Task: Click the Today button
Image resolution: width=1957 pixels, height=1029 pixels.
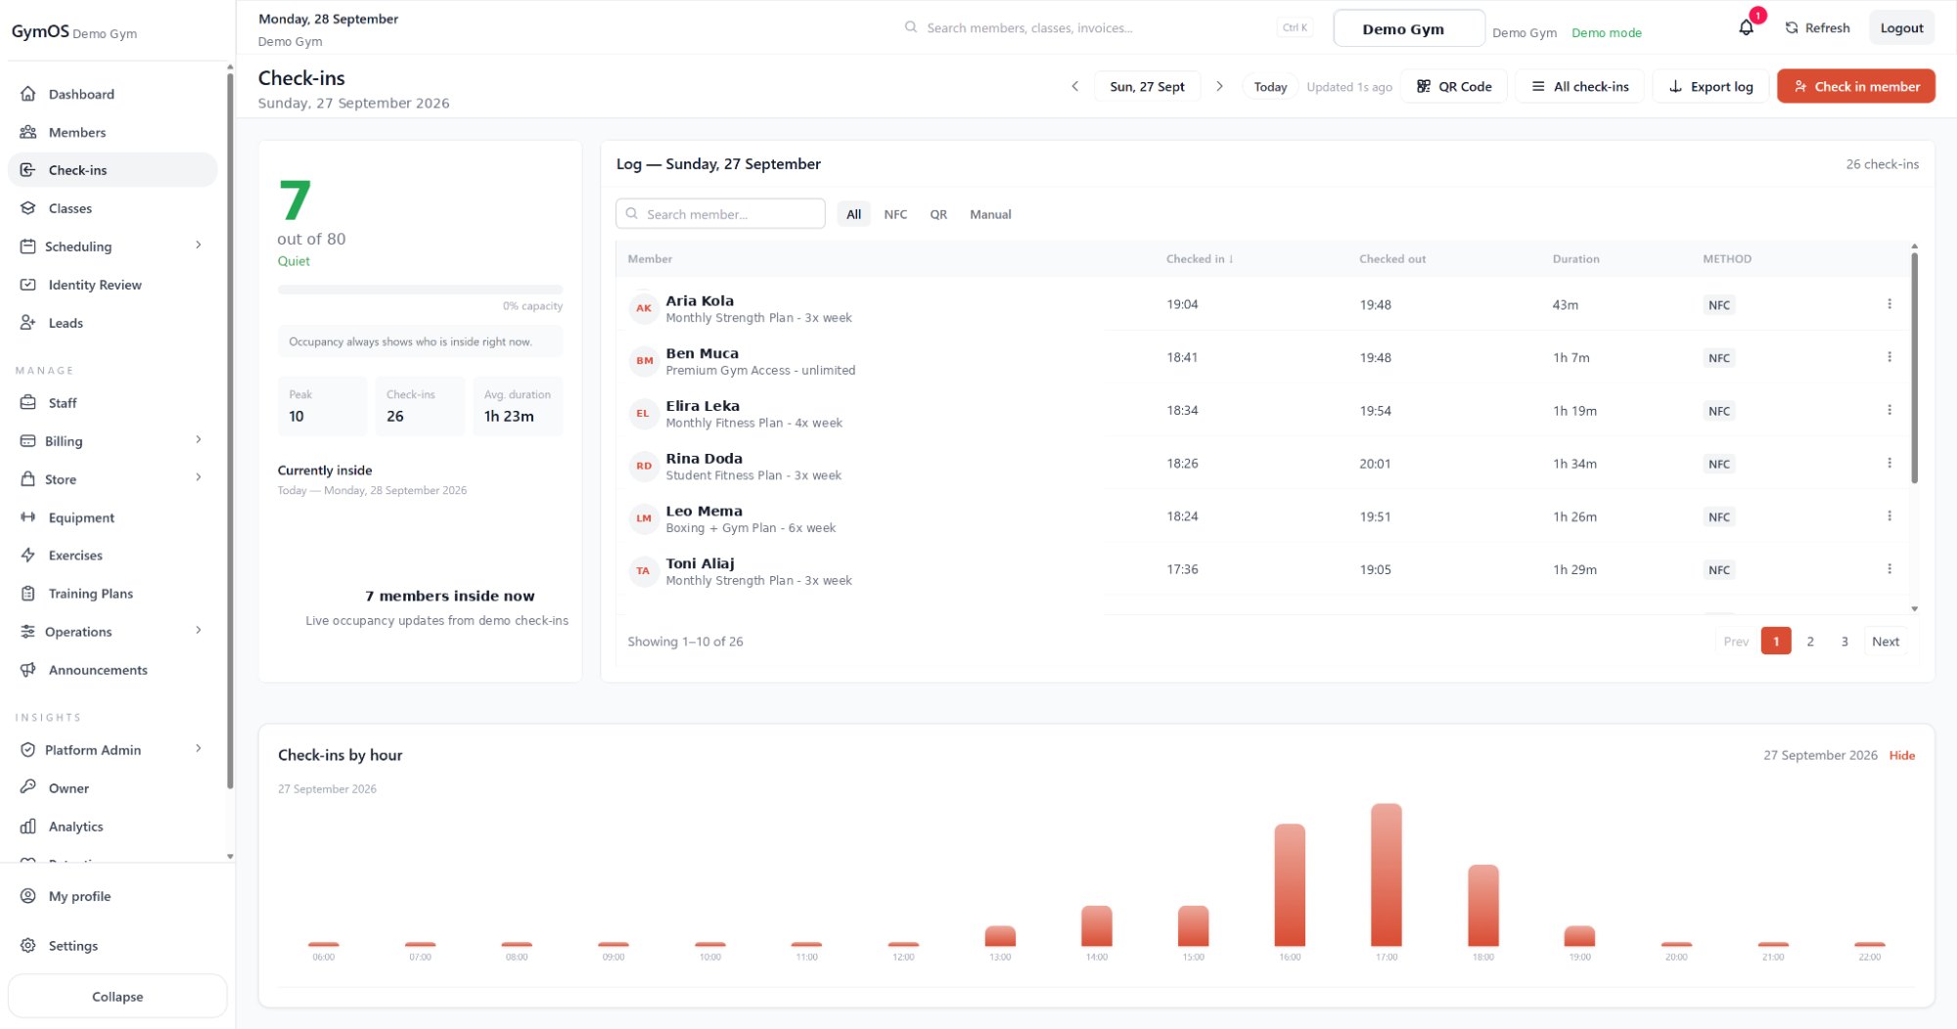Action: pos(1270,86)
